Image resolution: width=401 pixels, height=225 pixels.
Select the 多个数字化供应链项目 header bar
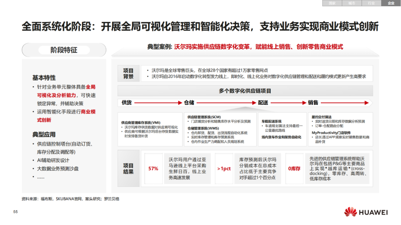pos(245,91)
